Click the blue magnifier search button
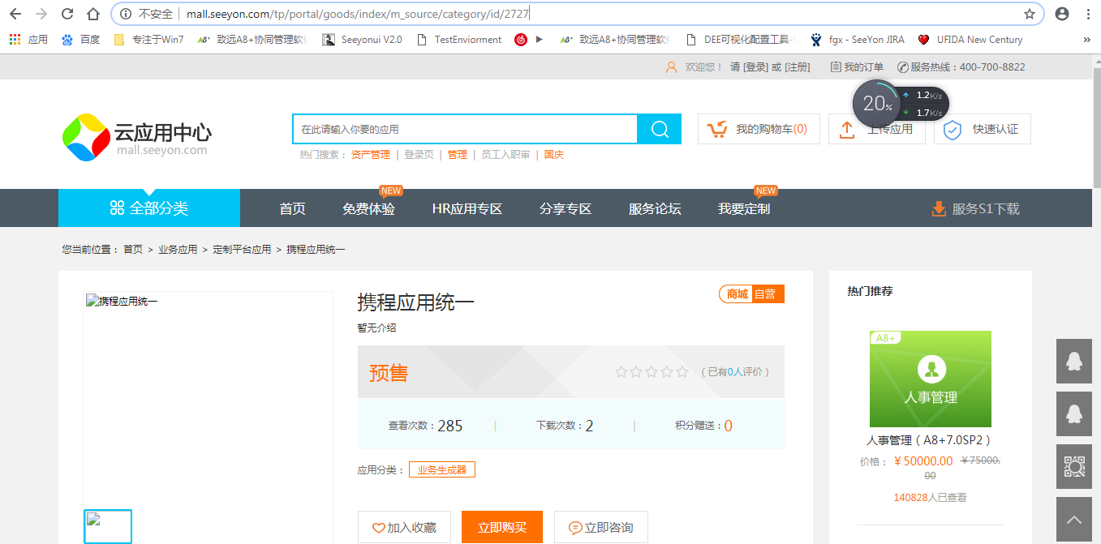 pyautogui.click(x=660, y=129)
